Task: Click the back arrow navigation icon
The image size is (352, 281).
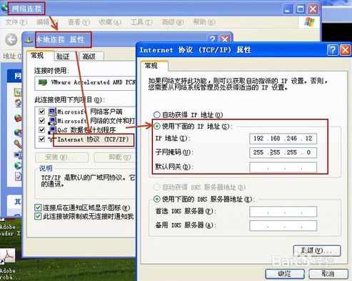Action: click(11, 39)
